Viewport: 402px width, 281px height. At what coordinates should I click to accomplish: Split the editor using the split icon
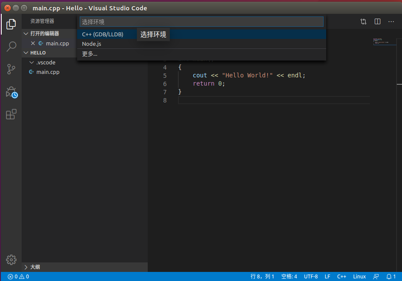click(x=377, y=21)
